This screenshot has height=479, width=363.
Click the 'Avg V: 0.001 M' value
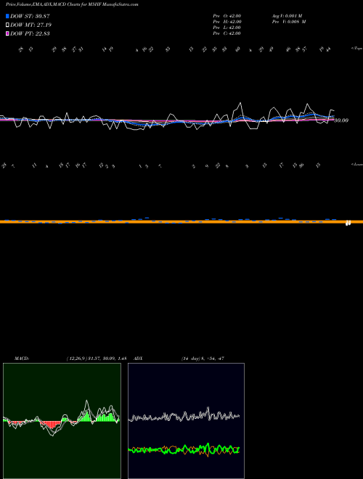tap(287, 16)
